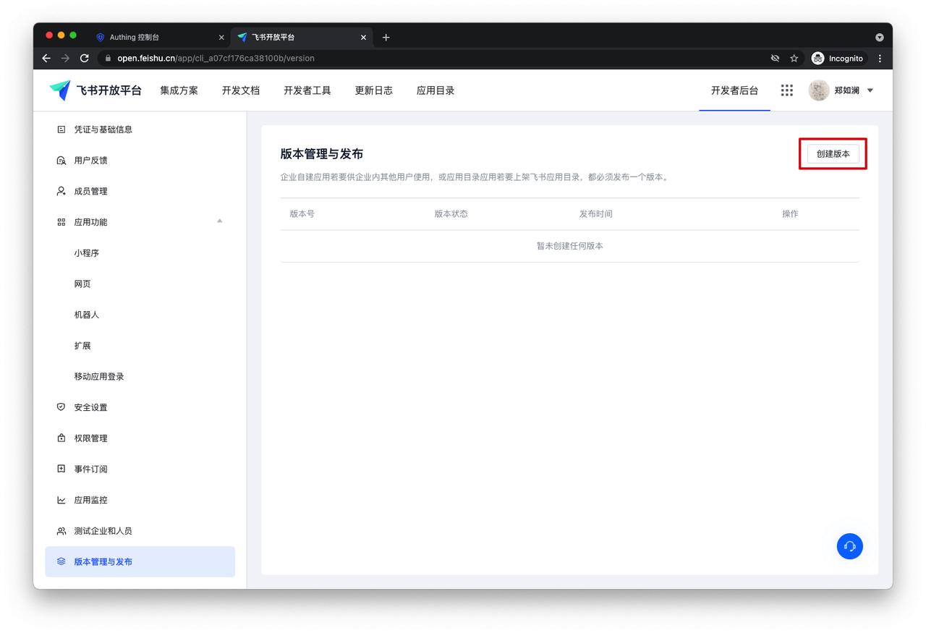
Task: Click the 版本管理与发布 layers icon
Action: click(x=61, y=561)
